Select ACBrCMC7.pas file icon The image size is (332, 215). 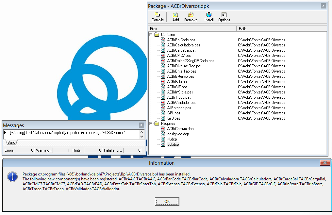(x=163, y=56)
